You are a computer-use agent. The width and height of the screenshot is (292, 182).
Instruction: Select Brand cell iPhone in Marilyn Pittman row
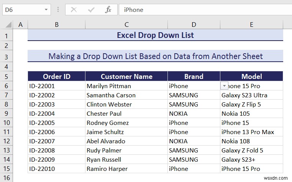pos(194,86)
